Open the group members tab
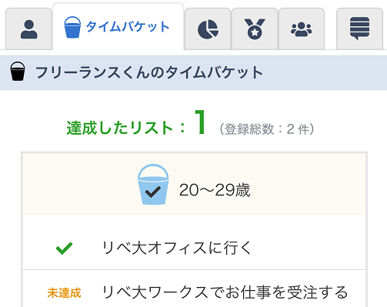The width and height of the screenshot is (387, 307). pos(302,29)
